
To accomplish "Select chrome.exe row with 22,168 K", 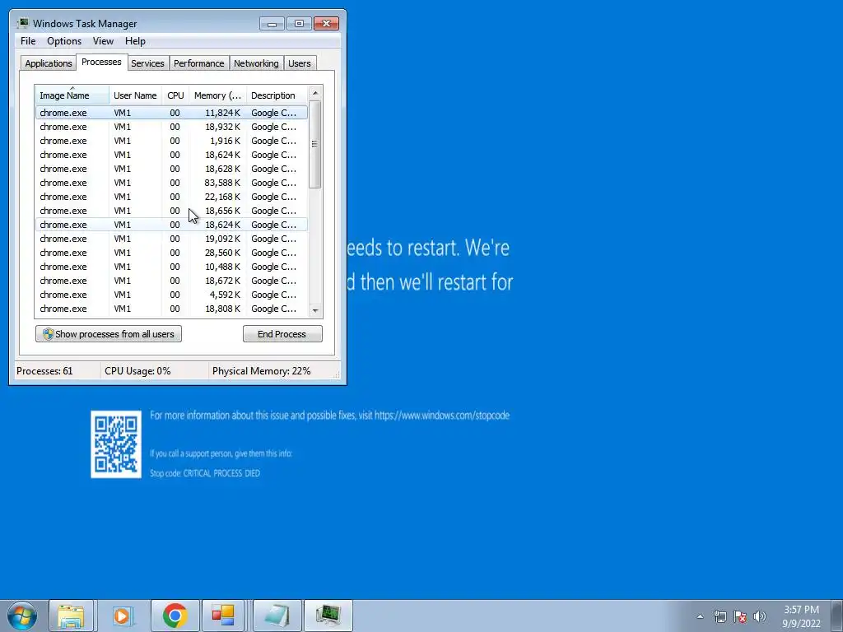I will click(171, 197).
